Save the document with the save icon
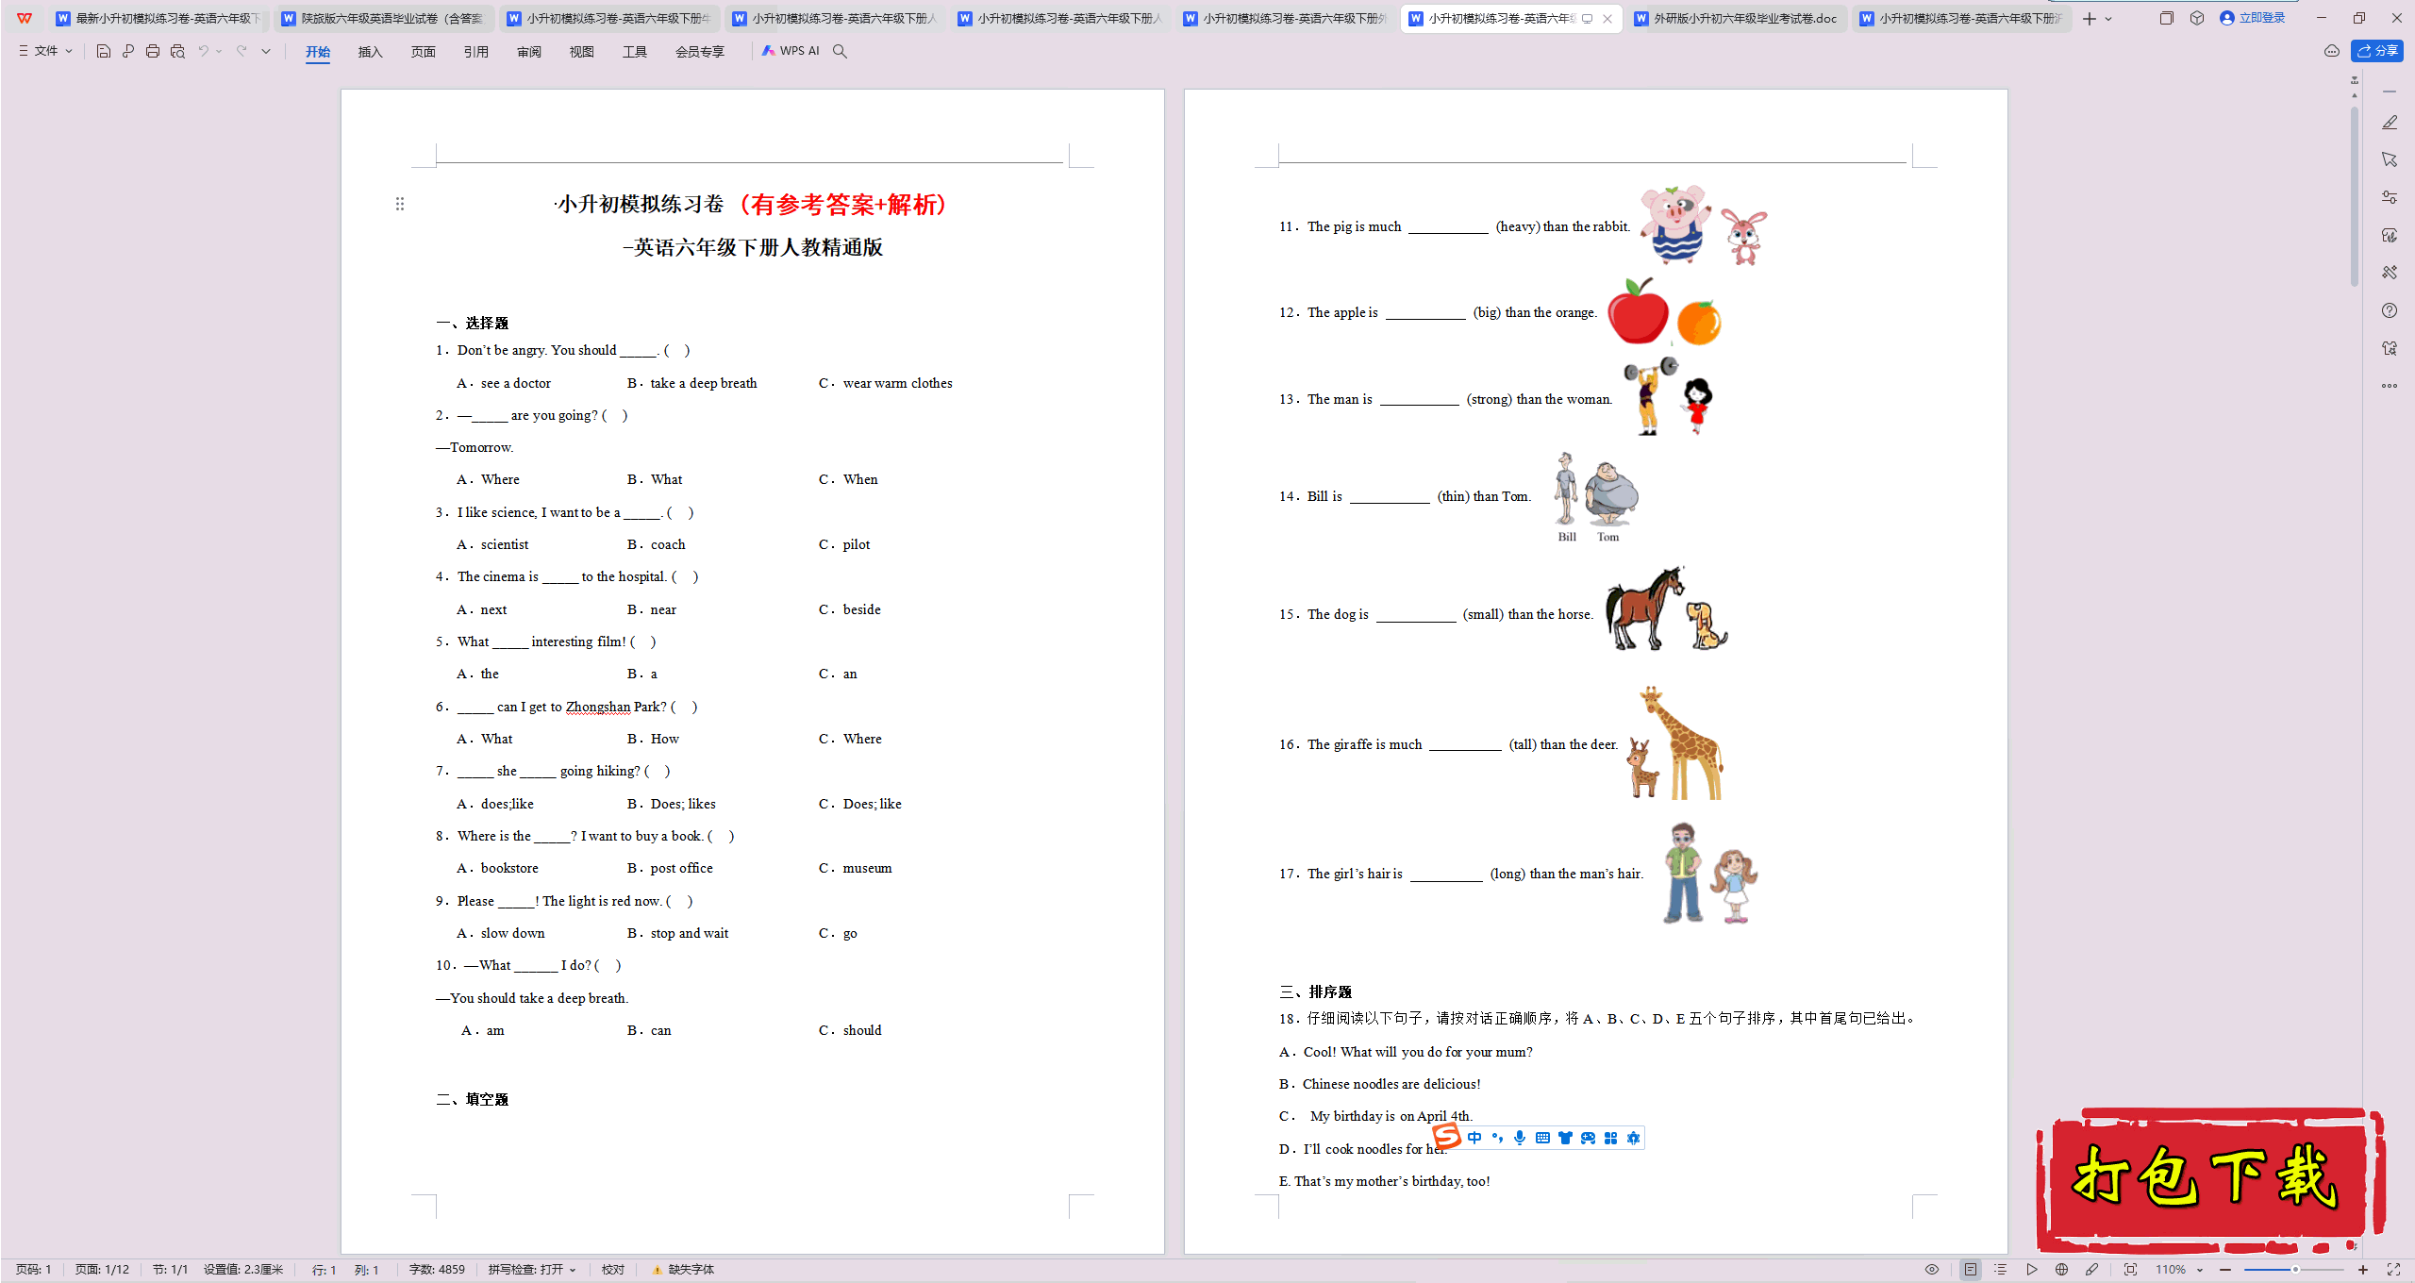 [x=104, y=51]
